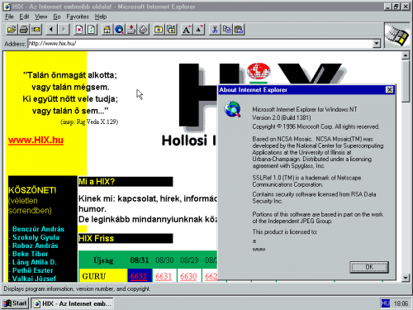Click the "GURU" row label
This screenshot has height=310, width=413.
[x=94, y=276]
